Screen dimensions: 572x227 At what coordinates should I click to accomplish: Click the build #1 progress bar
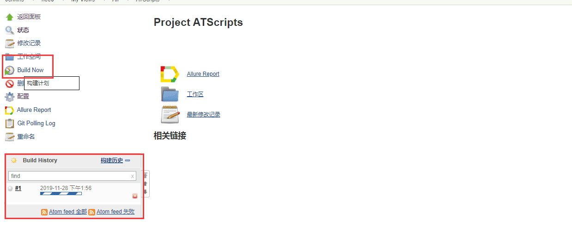(x=61, y=194)
